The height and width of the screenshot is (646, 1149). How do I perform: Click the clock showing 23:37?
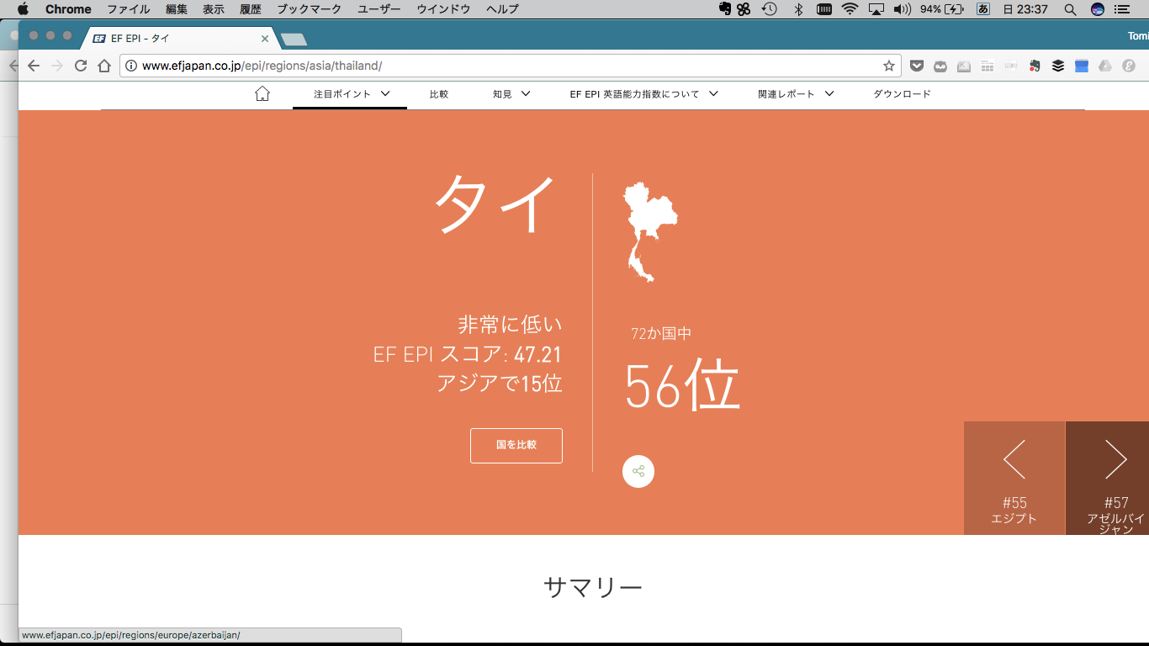click(x=1025, y=9)
